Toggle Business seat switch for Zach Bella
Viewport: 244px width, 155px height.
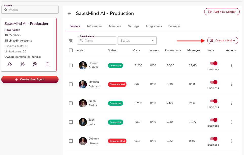pyautogui.click(x=213, y=120)
